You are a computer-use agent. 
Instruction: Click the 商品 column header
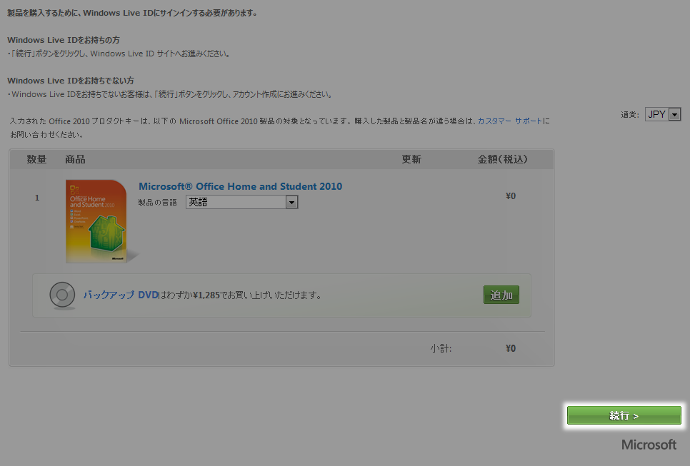(75, 159)
